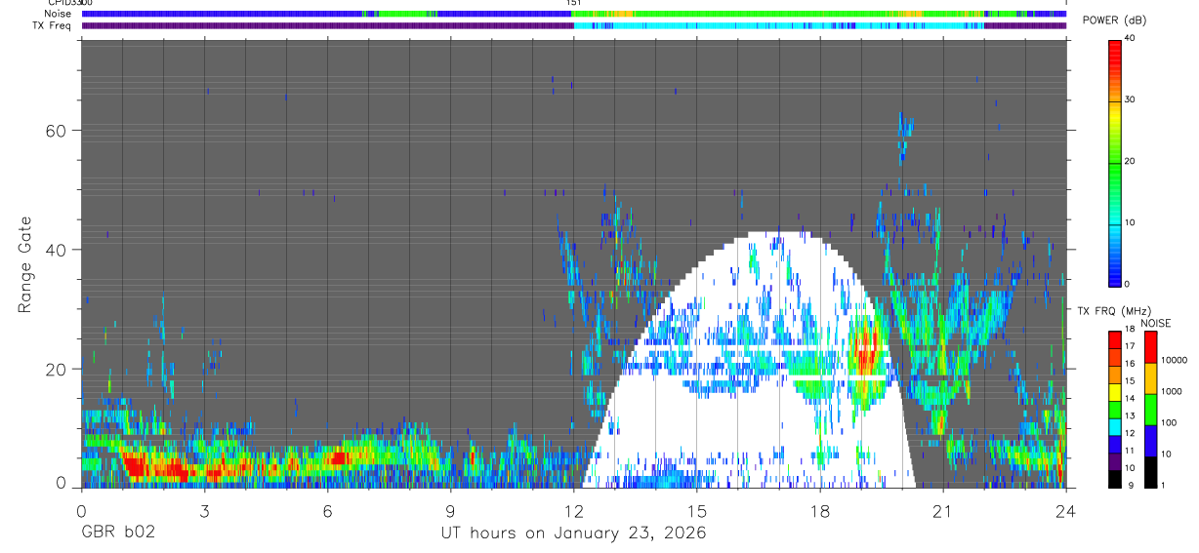Click the blue noise legend segment

[1151, 441]
